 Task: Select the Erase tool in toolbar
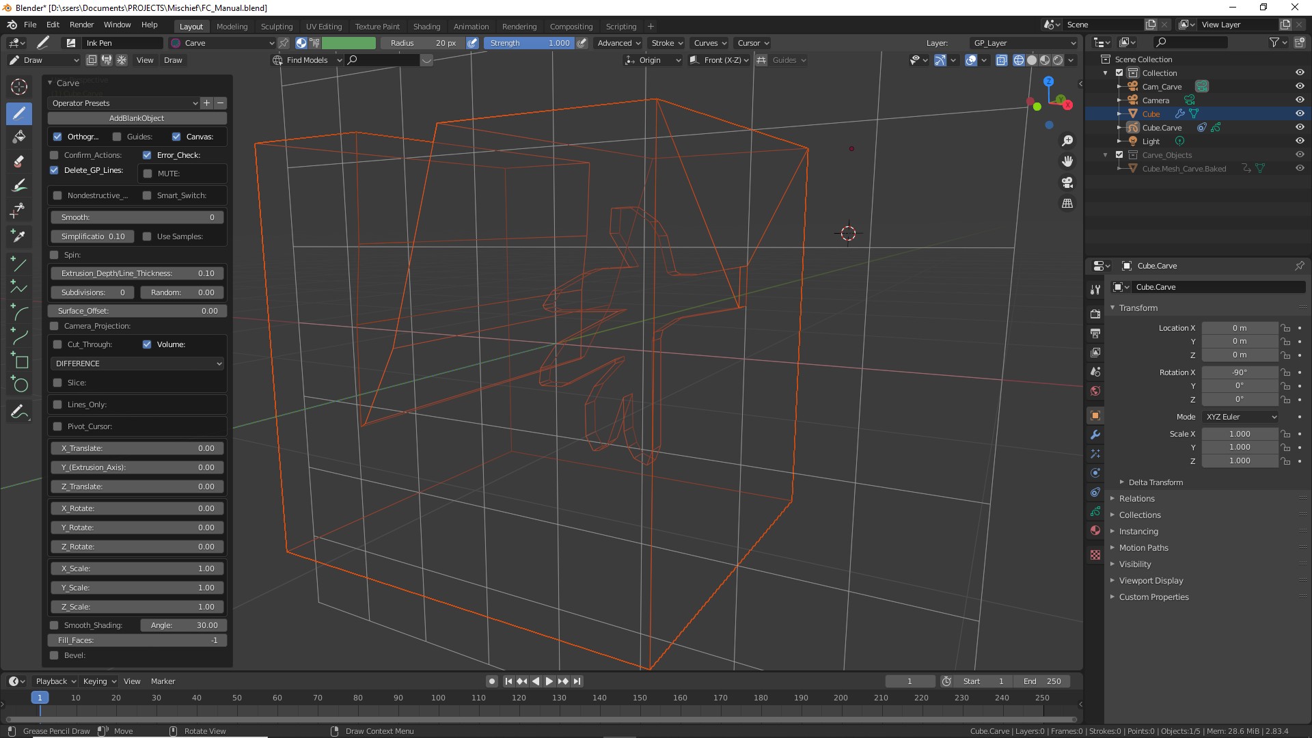19,161
